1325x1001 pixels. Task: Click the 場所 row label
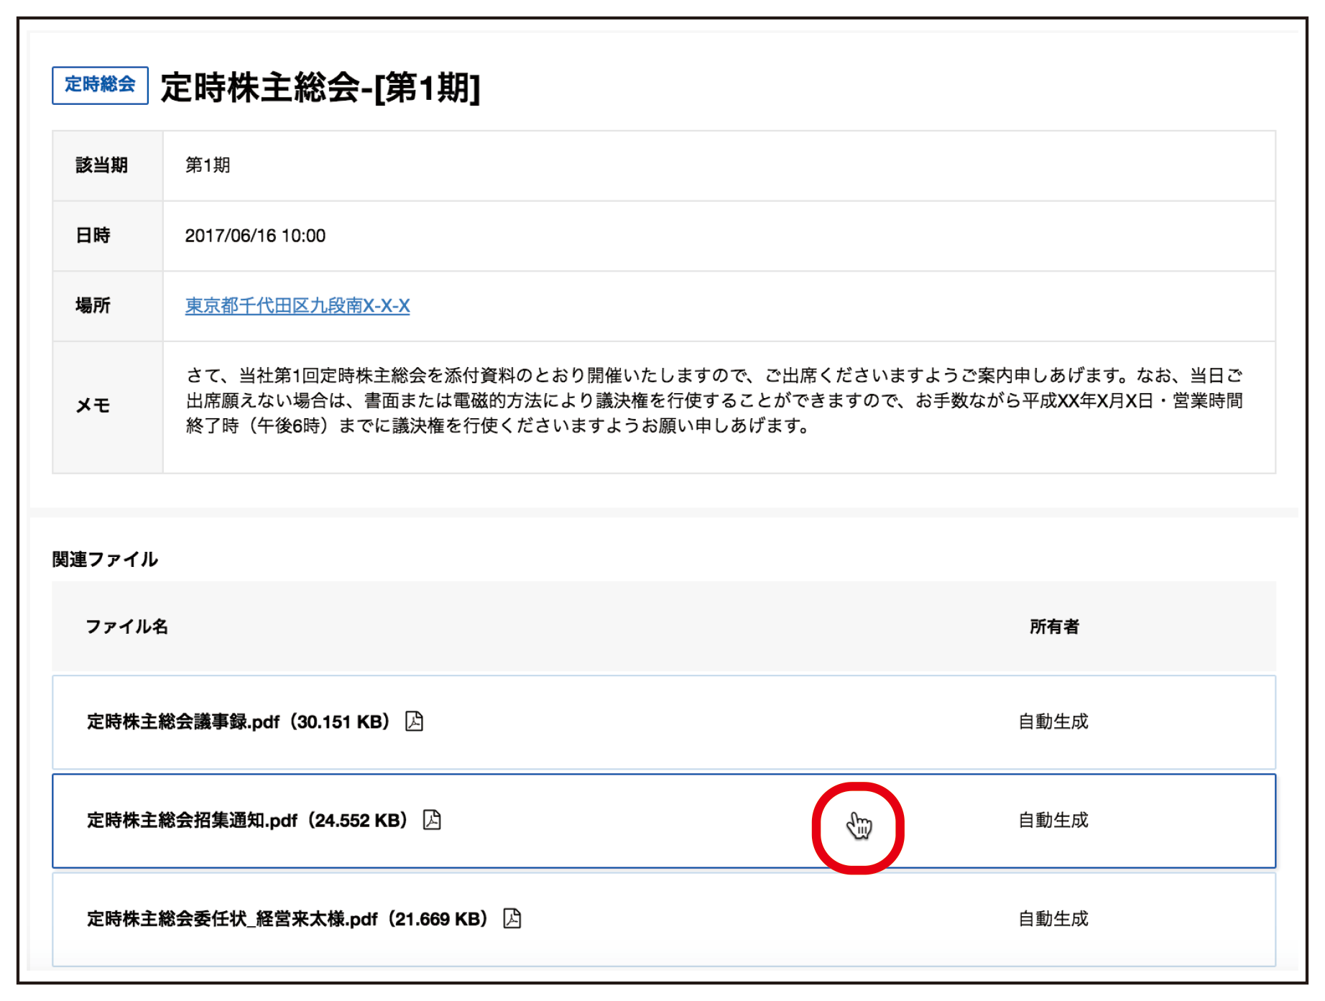tap(93, 306)
